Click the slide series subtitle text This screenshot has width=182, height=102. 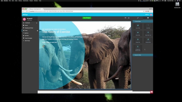(x=54, y=29)
